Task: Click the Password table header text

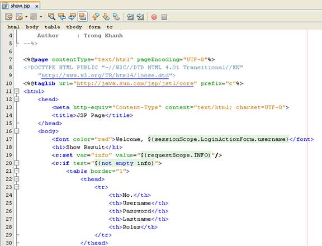Action: [137, 211]
